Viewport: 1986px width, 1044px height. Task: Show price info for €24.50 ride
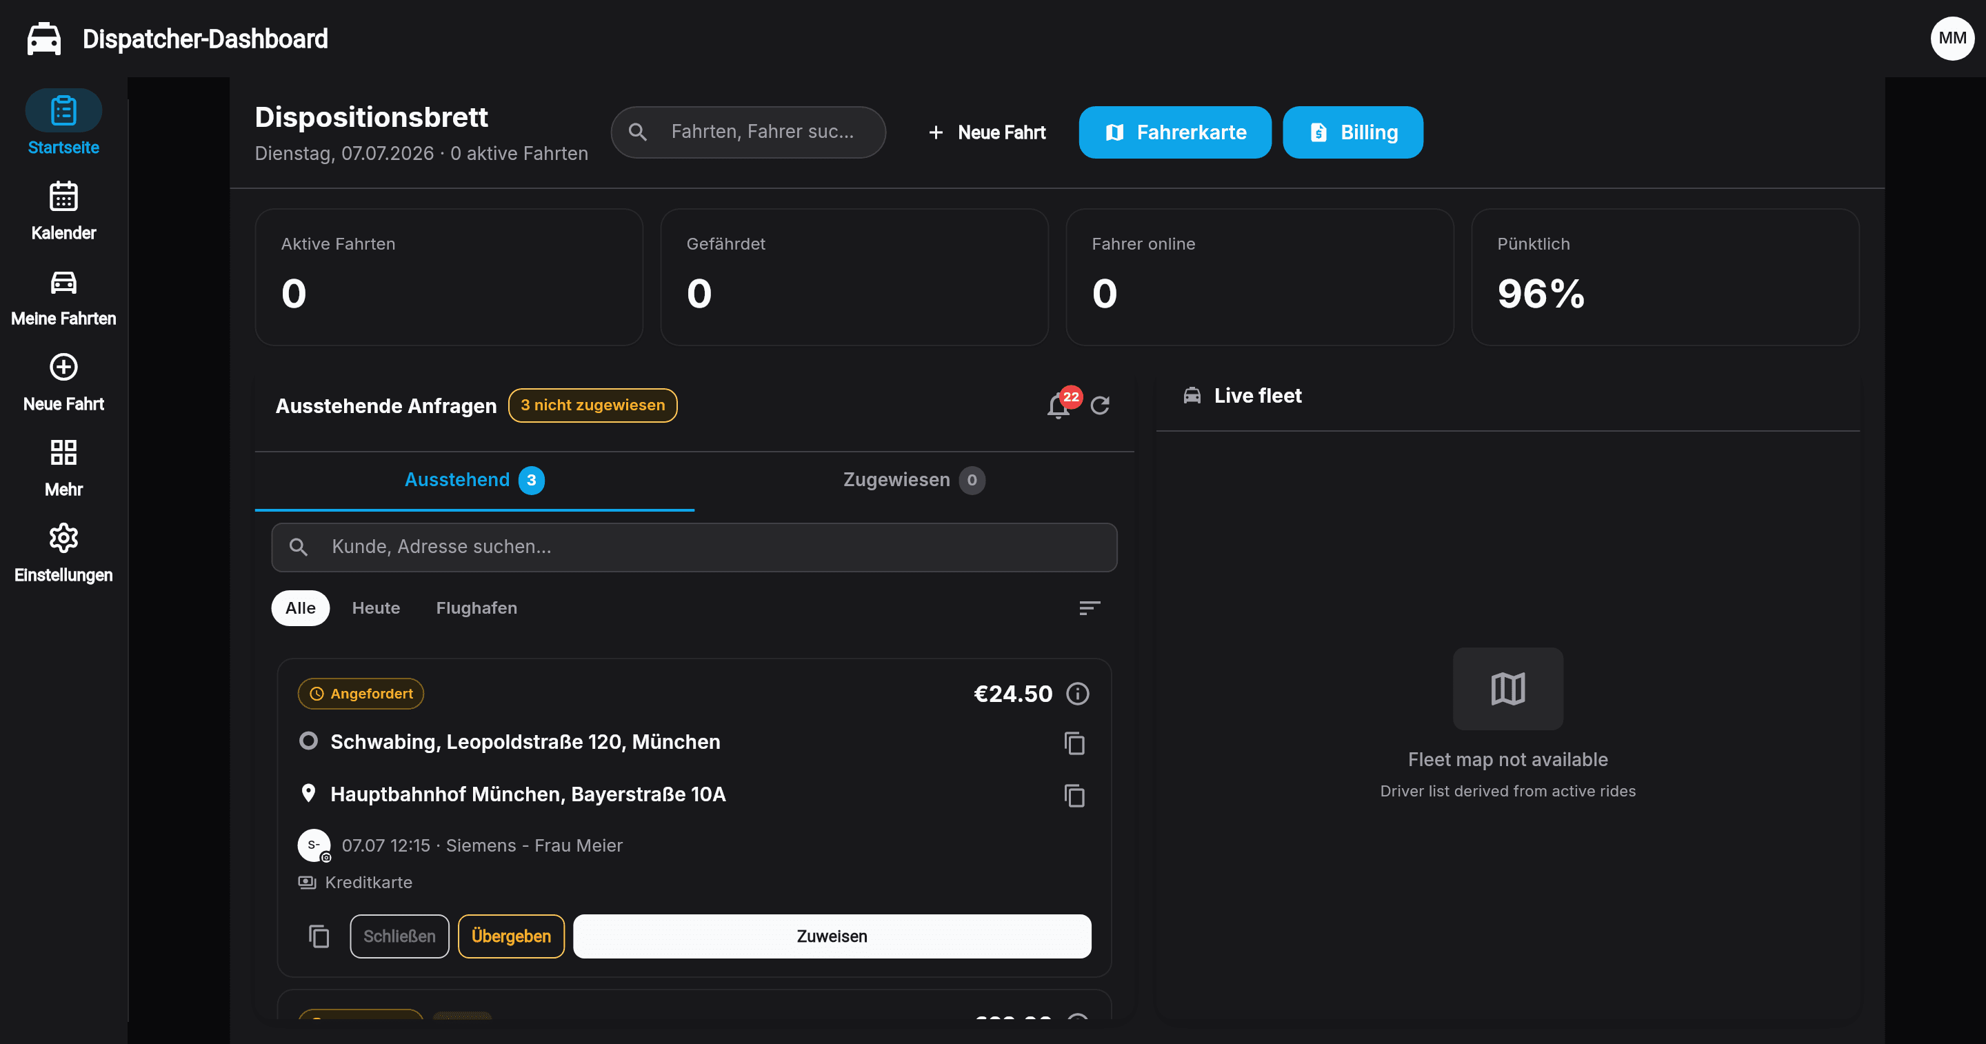coord(1077,694)
